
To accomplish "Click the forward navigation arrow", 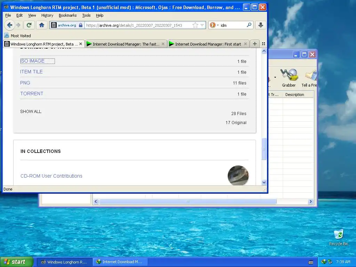I will [x=19, y=25].
